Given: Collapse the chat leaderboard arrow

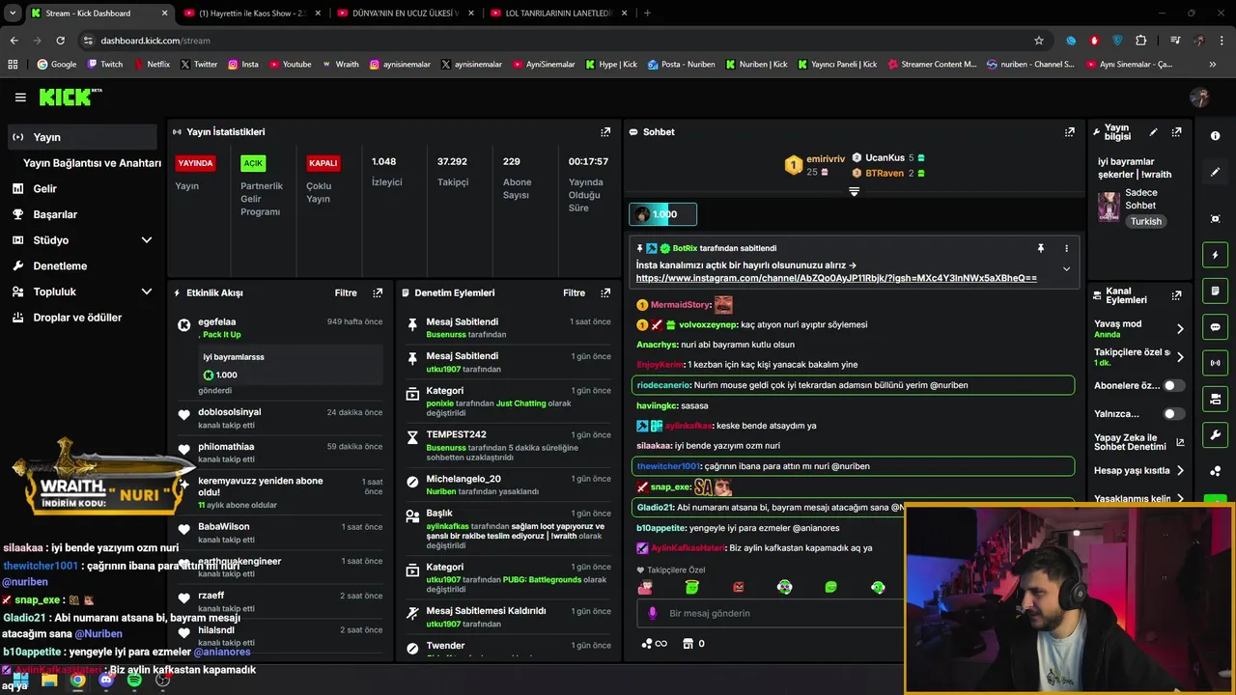Looking at the screenshot, I should coord(854,191).
